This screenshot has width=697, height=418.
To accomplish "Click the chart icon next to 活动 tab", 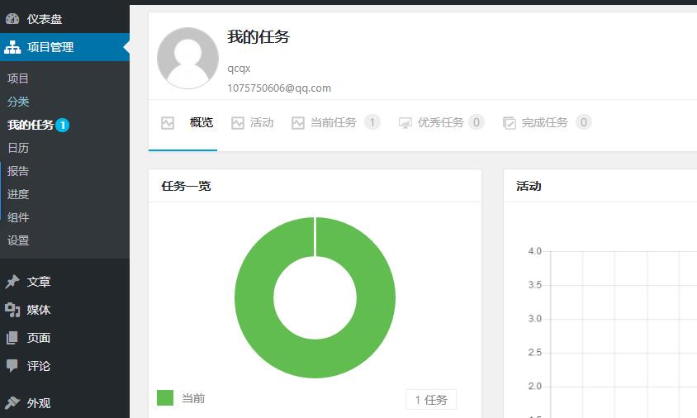I will point(238,123).
